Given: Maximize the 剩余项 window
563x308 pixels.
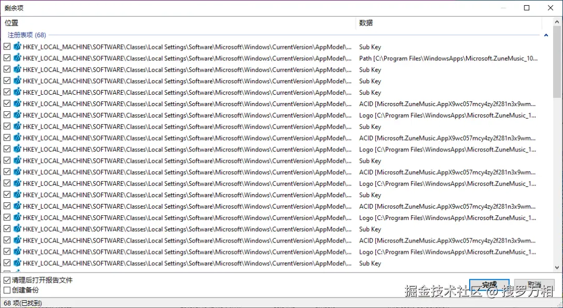Looking at the screenshot, I should (x=527, y=8).
